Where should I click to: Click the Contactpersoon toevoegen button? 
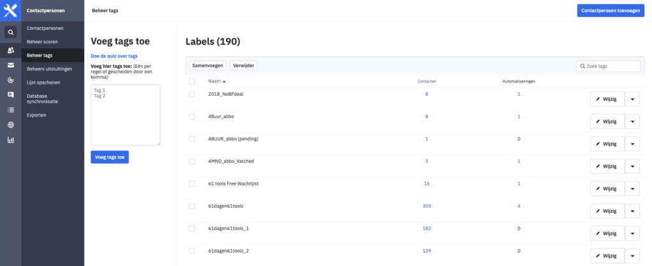coord(611,11)
